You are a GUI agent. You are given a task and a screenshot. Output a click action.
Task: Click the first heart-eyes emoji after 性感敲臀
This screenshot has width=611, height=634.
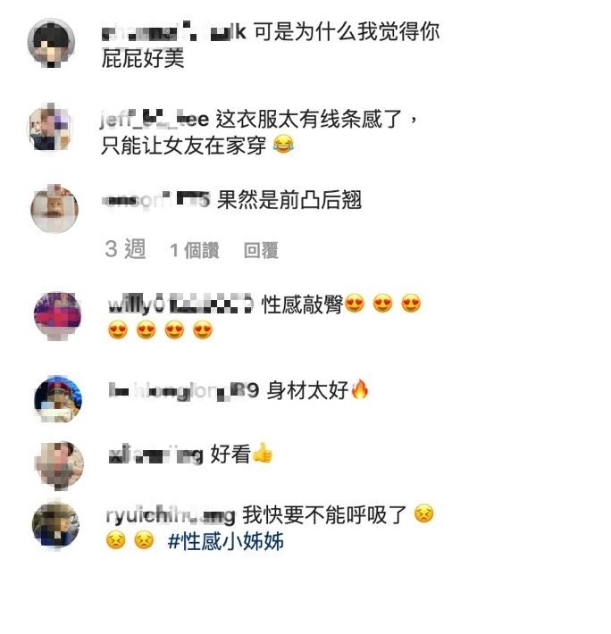[x=355, y=304]
